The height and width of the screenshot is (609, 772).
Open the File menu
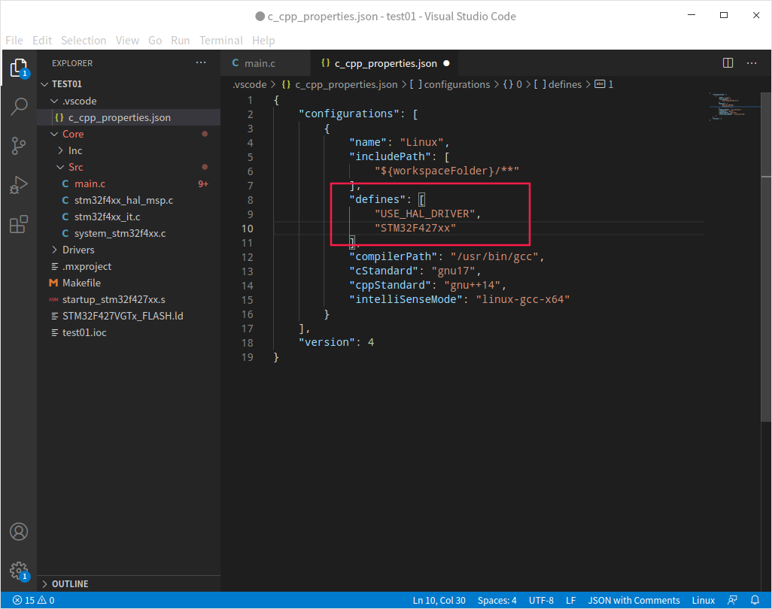(x=14, y=41)
